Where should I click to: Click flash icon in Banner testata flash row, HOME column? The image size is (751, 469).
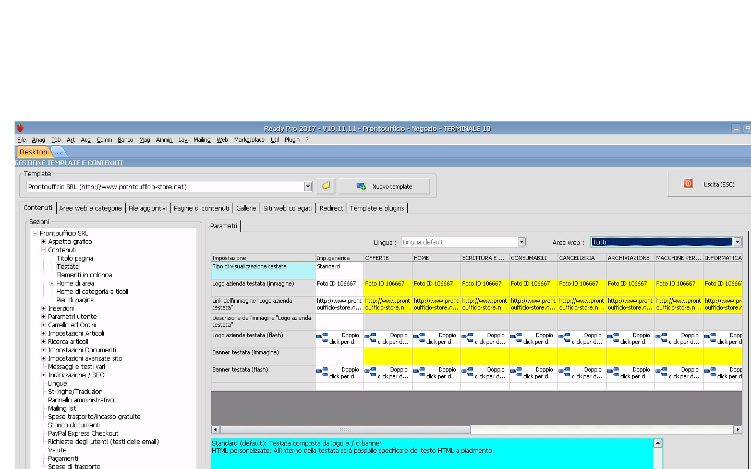pyautogui.click(x=419, y=373)
